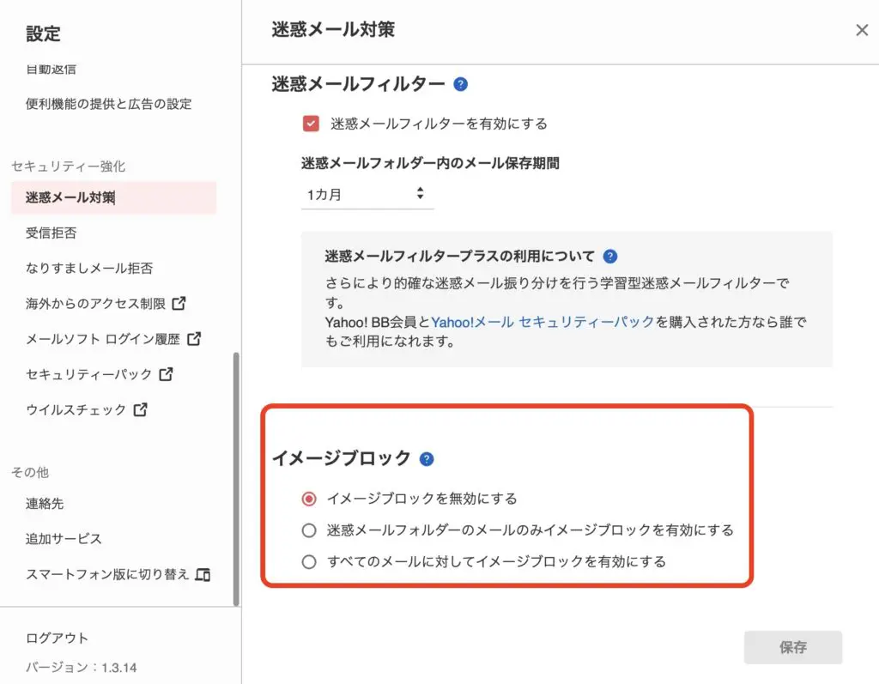Click help icon beside 迷惑メールフィルタープラスの利用について
Screen dimensions: 879x684
click(x=610, y=257)
